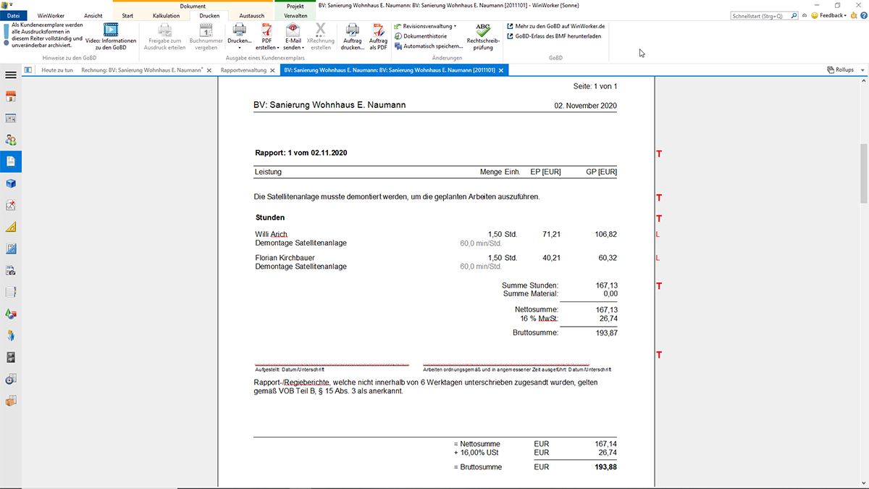Click red L marker beside Florian Kirchbauer row
Image resolution: width=869 pixels, height=489 pixels.
coord(658,258)
